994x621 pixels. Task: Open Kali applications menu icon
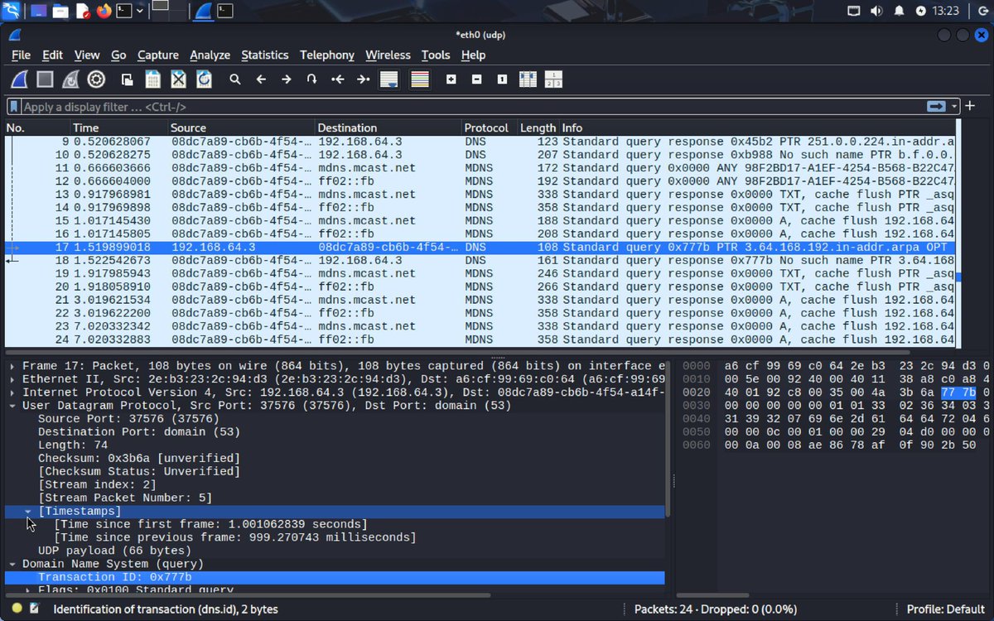(x=12, y=11)
